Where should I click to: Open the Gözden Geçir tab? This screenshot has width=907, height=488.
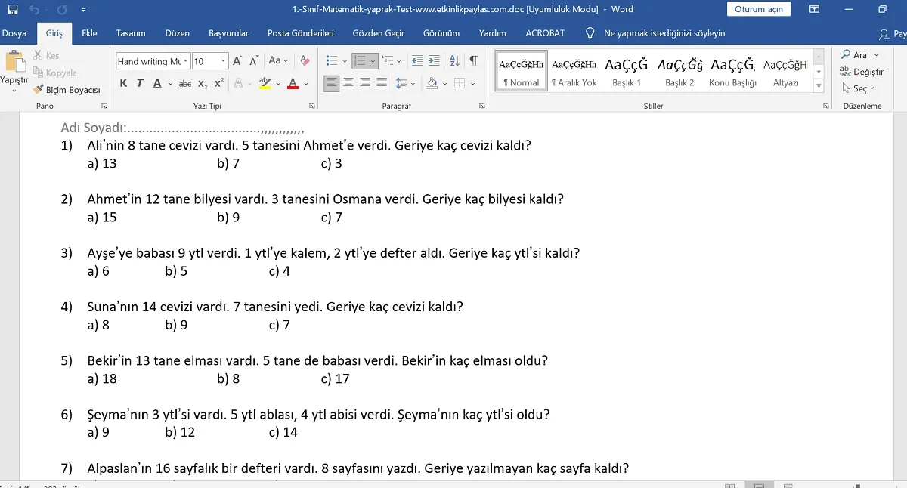[379, 33]
